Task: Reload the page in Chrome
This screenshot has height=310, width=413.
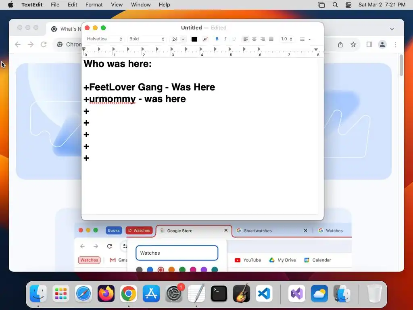Action: tap(44, 44)
